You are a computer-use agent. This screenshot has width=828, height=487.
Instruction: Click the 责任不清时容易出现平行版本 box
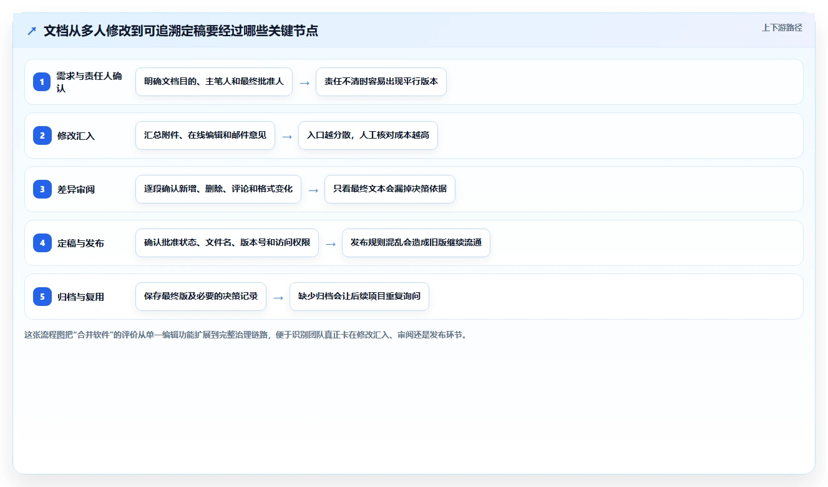[x=381, y=82]
